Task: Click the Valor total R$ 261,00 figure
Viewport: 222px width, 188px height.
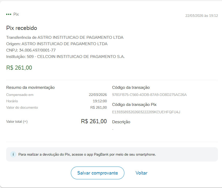Action: pos(94,121)
